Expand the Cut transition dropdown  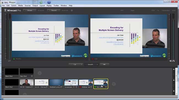82,64
